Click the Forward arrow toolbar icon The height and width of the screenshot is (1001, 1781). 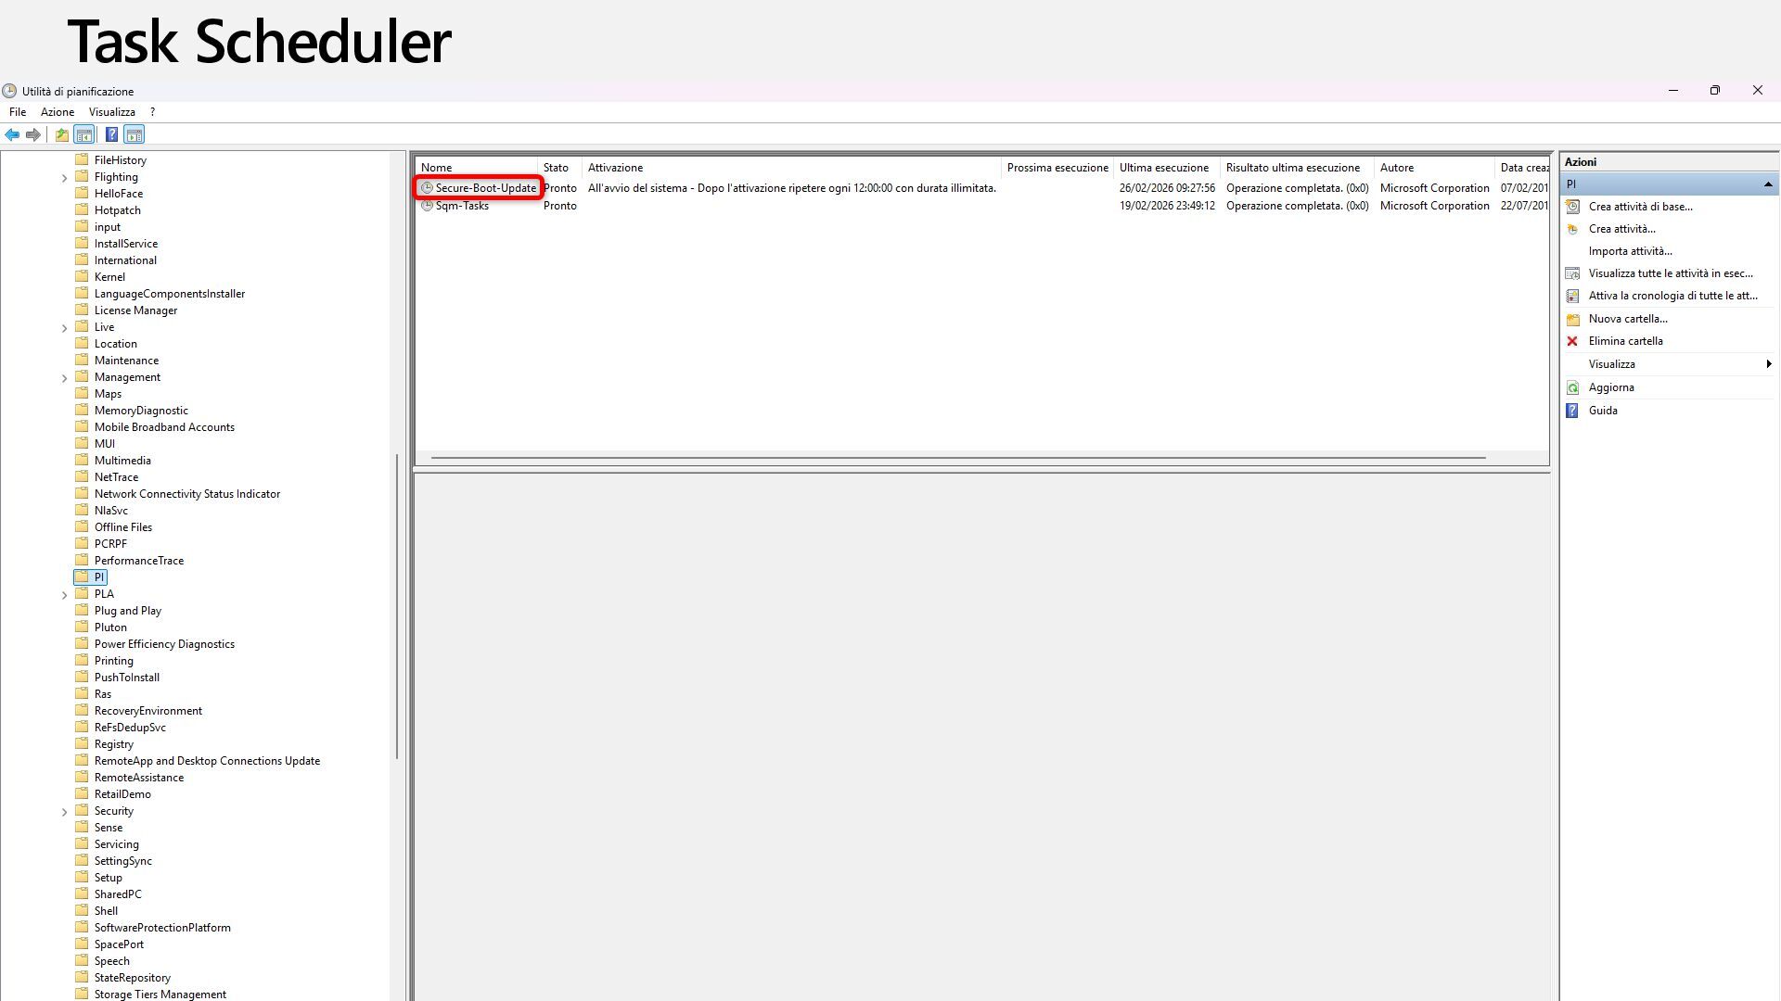click(x=33, y=135)
